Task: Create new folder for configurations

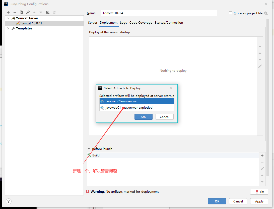Action: 47,12
